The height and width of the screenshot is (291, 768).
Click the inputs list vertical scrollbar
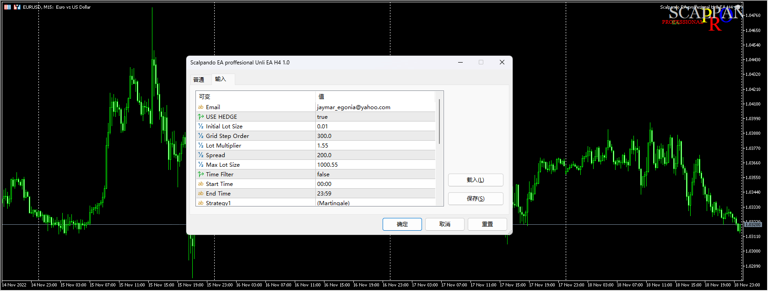(439, 122)
